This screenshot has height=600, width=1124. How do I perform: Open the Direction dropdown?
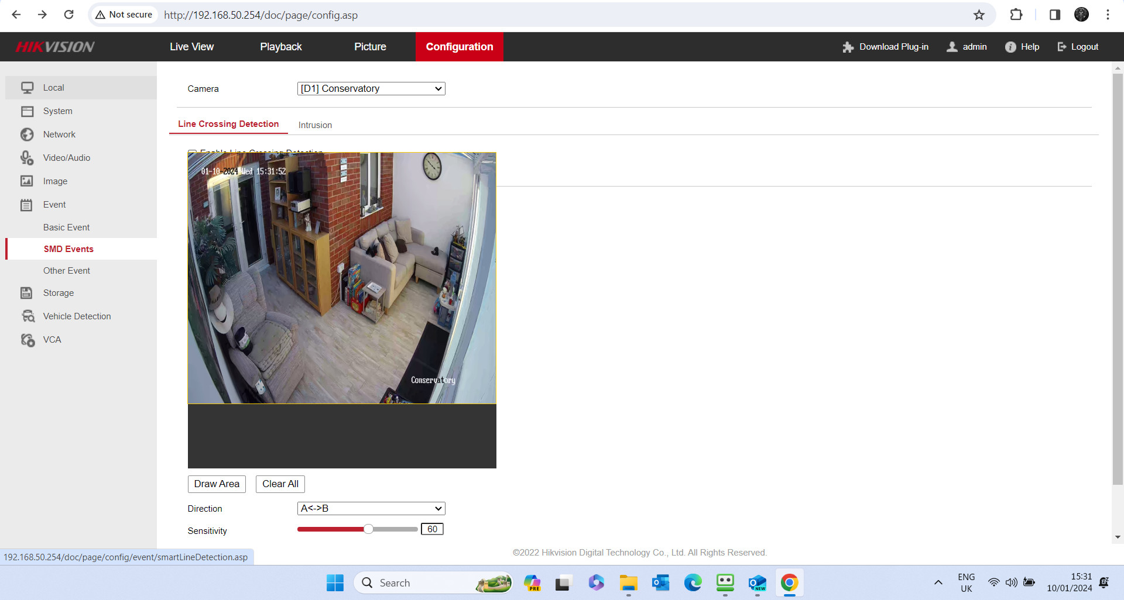371,508
